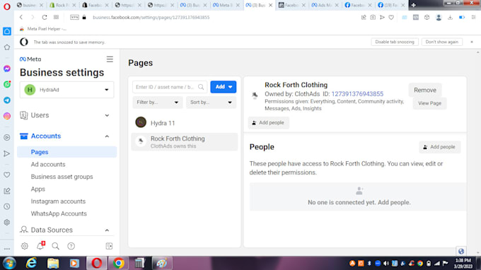Open Windows Start menu
481x270 pixels.
(9, 263)
